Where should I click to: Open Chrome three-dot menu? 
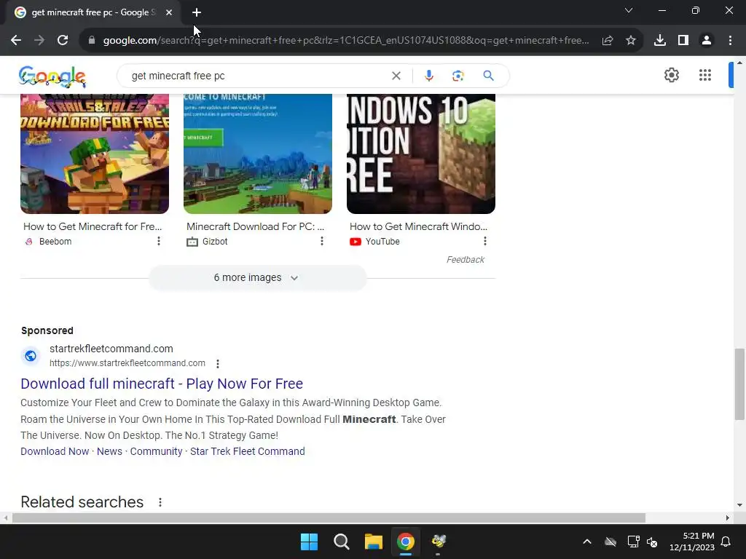click(730, 41)
